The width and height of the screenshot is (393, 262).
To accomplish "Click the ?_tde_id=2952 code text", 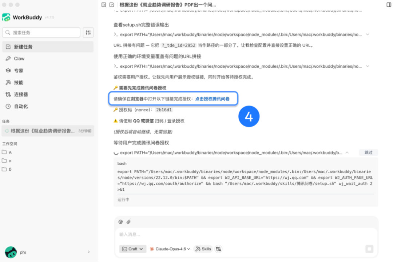I will click(x=178, y=45).
